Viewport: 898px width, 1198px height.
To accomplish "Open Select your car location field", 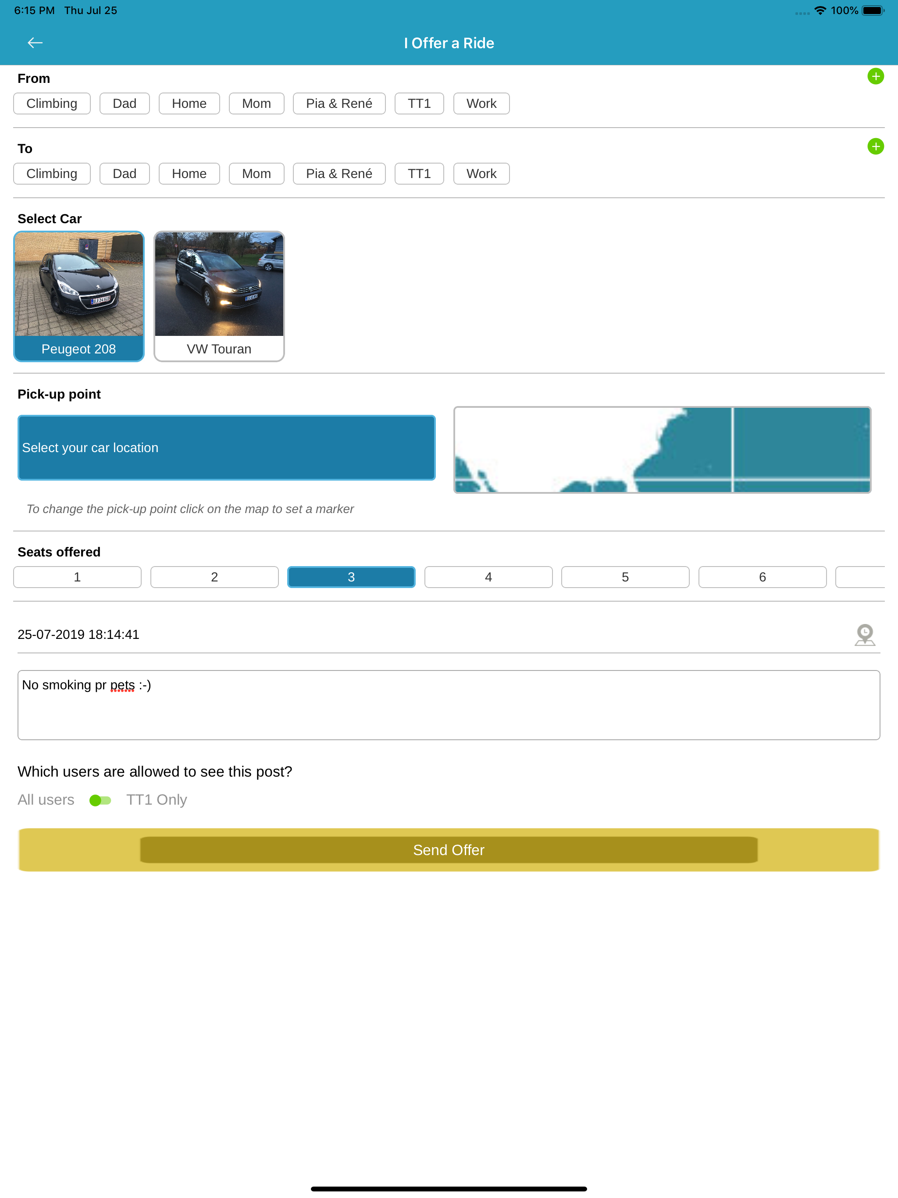I will pyautogui.click(x=226, y=448).
